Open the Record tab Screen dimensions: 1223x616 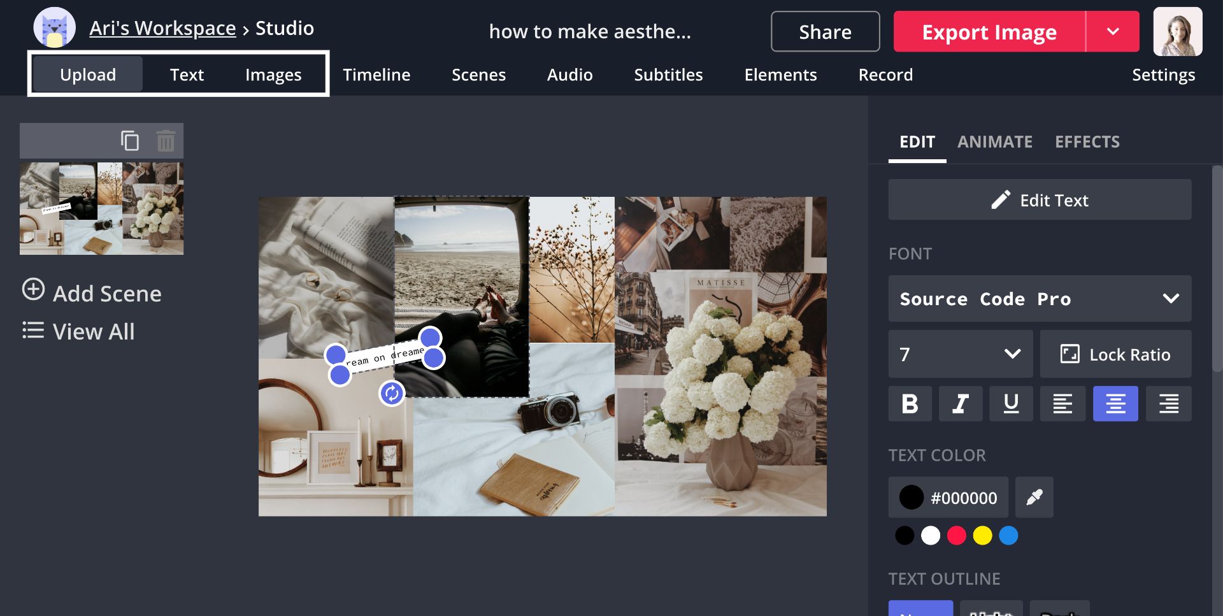click(885, 75)
